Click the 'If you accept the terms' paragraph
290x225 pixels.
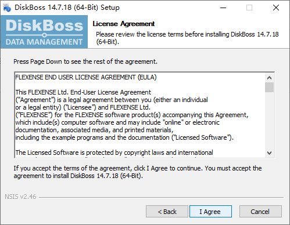tap(138, 172)
